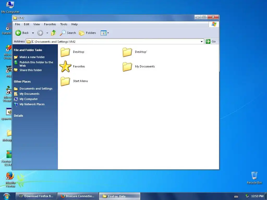This screenshot has height=200, width=267.
Task: Click the network tray icon beside clock
Action: pyautogui.click(x=247, y=196)
